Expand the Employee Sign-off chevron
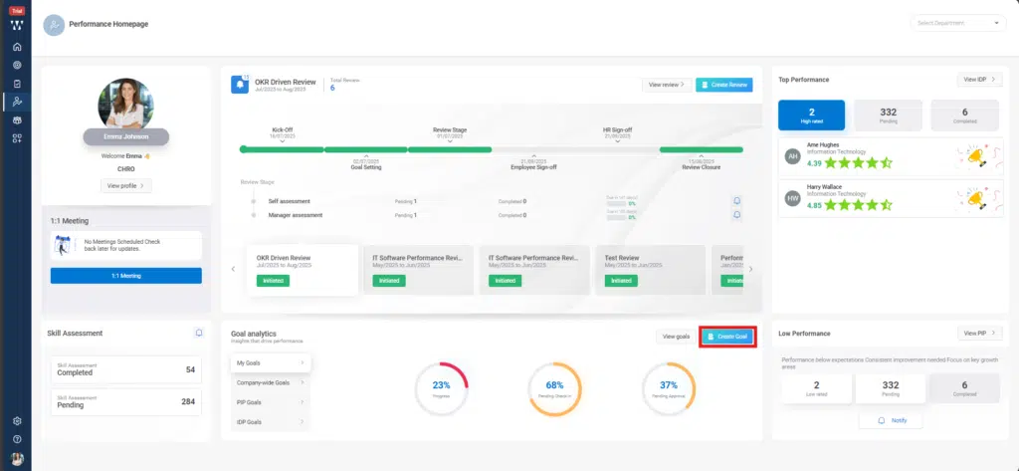This screenshot has height=471, width=1019. (x=534, y=156)
